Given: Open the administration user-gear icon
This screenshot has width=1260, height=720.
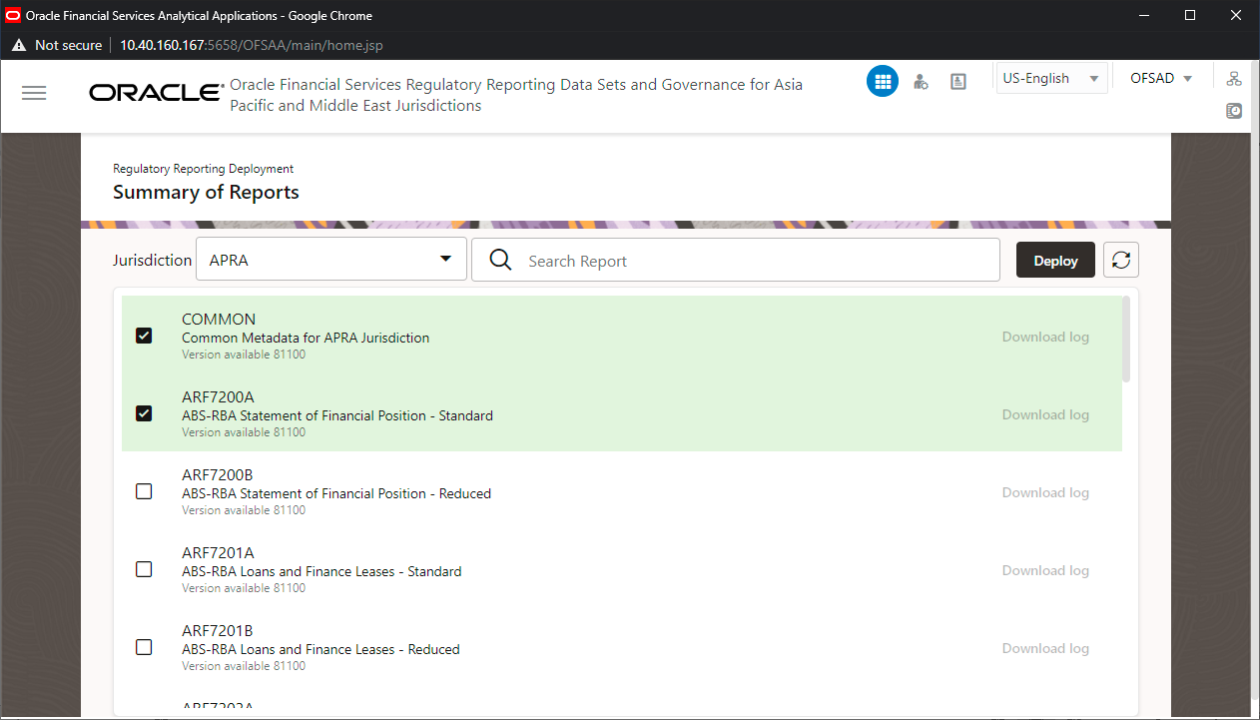Looking at the screenshot, I should click(x=921, y=82).
